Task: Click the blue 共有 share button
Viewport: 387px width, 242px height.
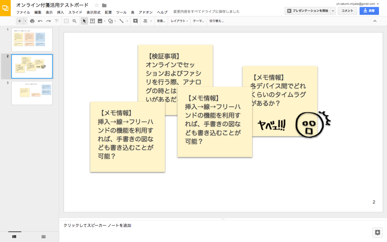Action: [369, 11]
